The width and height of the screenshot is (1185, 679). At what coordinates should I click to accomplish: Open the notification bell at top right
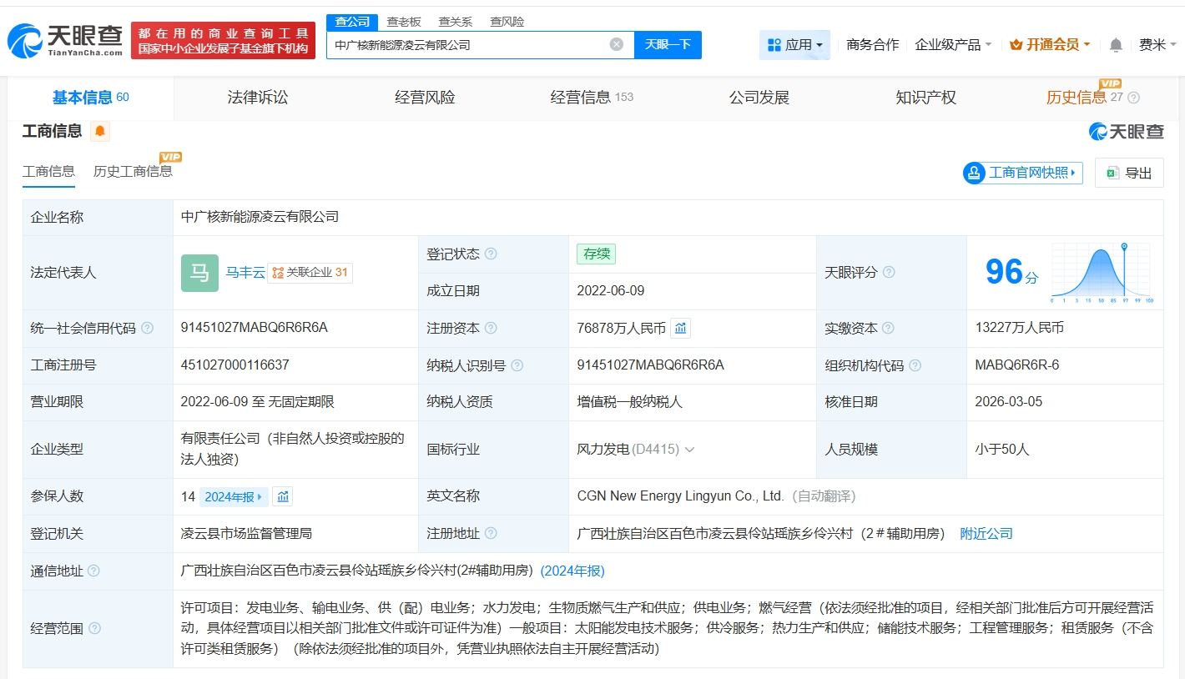tap(1116, 44)
